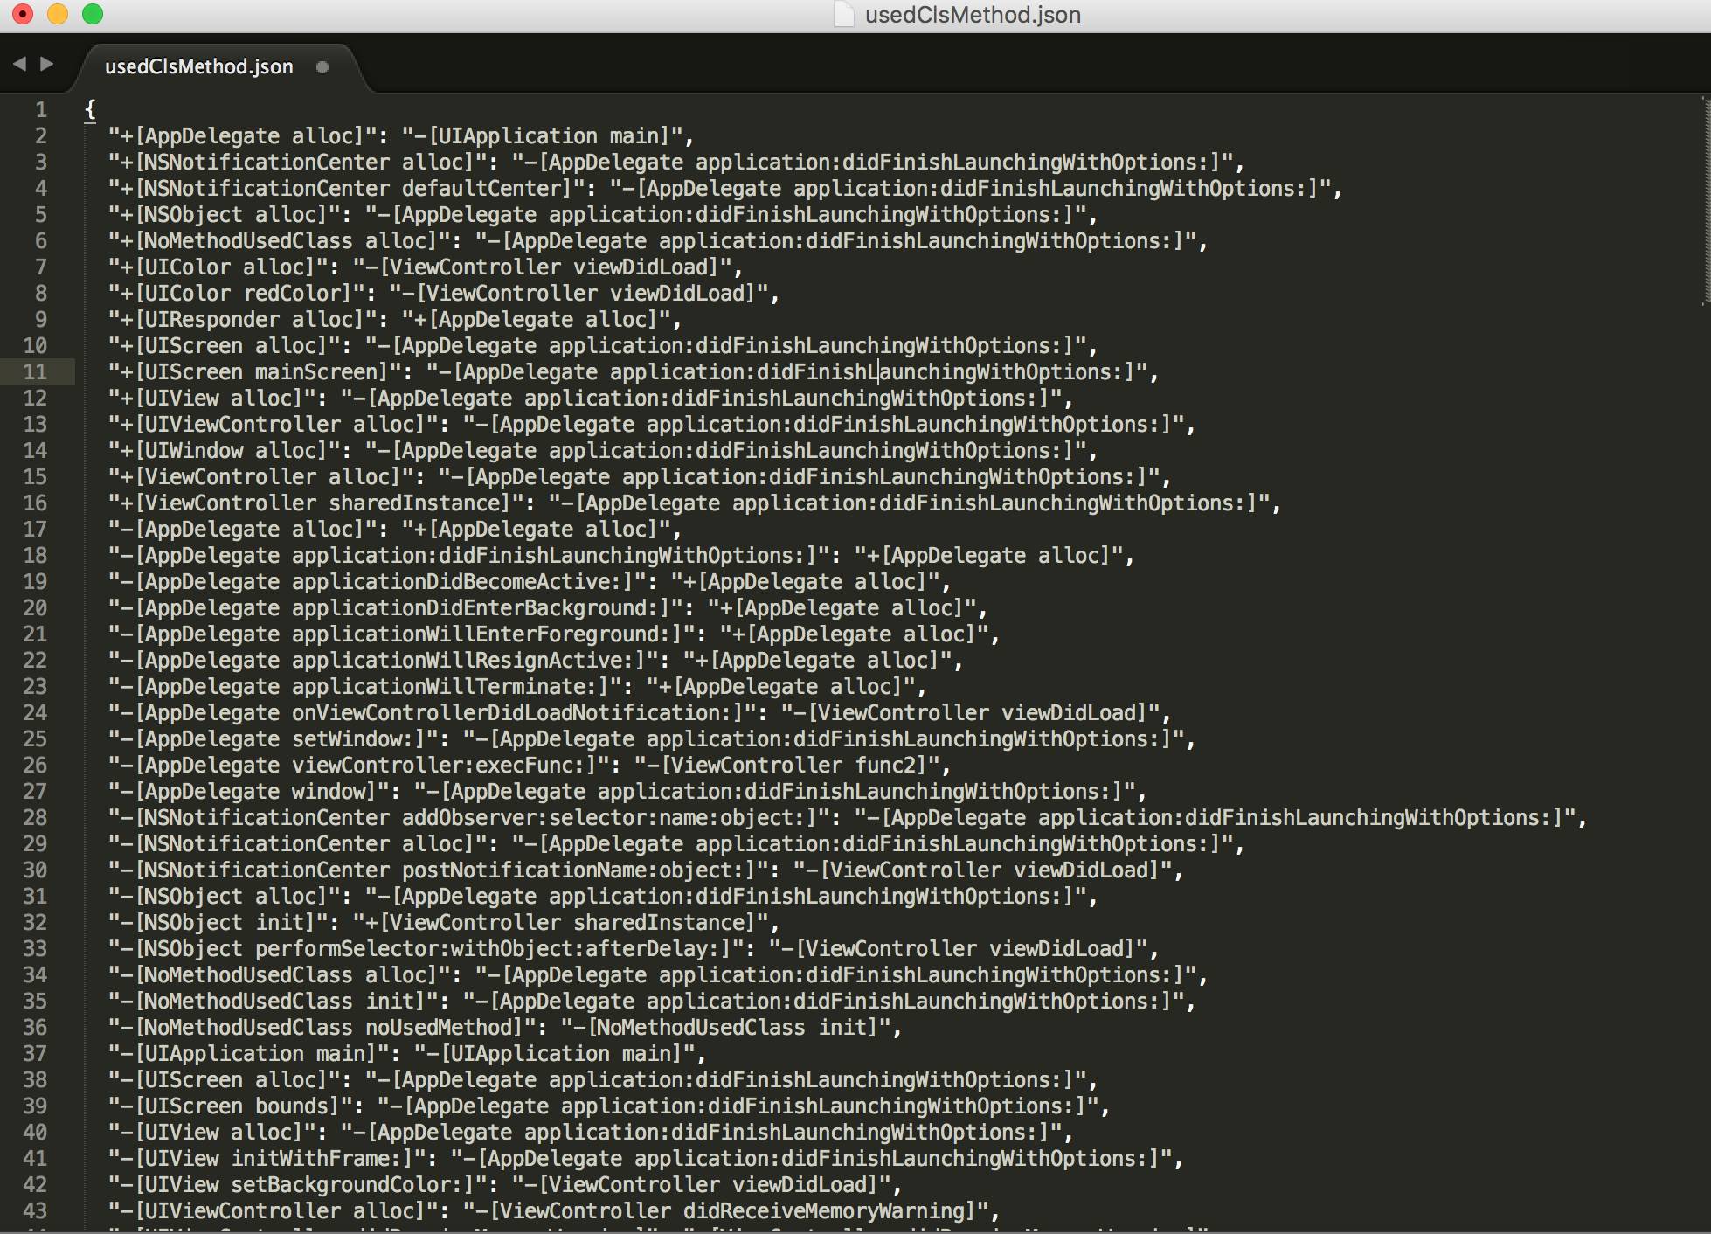Click the red close window button
1711x1234 pixels.
pyautogui.click(x=23, y=14)
